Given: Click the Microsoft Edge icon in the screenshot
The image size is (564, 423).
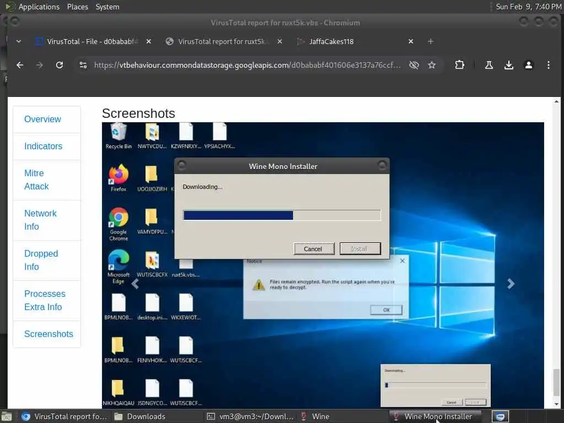Looking at the screenshot, I should coord(118,267).
